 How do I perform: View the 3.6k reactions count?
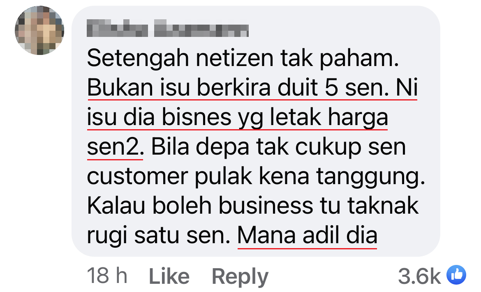[x=419, y=276]
